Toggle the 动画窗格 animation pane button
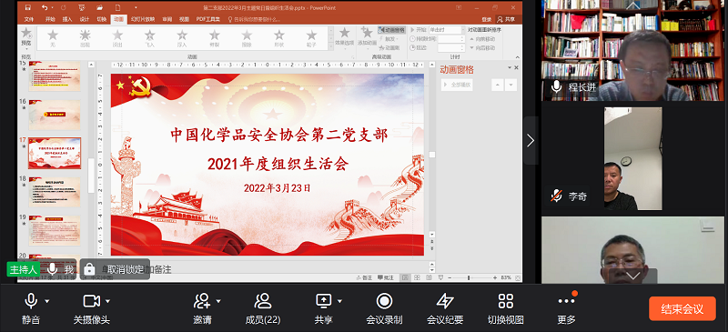This screenshot has height=332, width=728. click(x=391, y=30)
